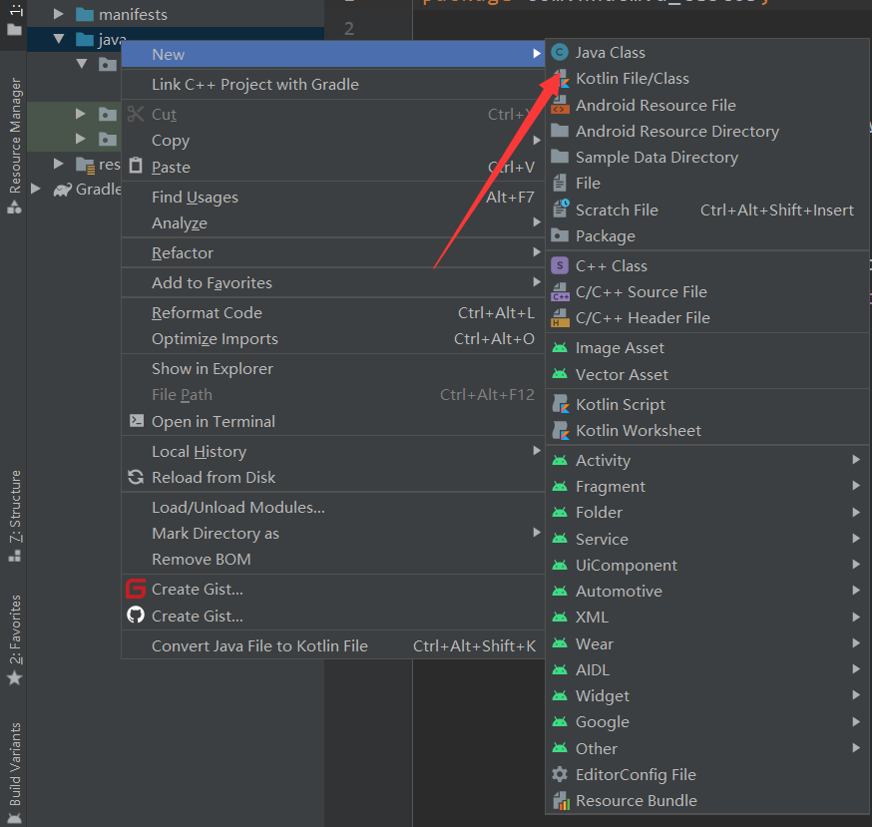Open the Favorites tool window
The image size is (872, 827).
(x=14, y=639)
